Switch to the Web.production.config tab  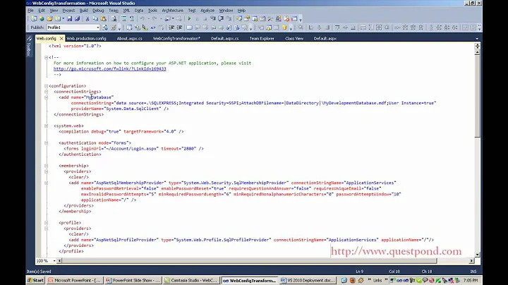pos(86,39)
